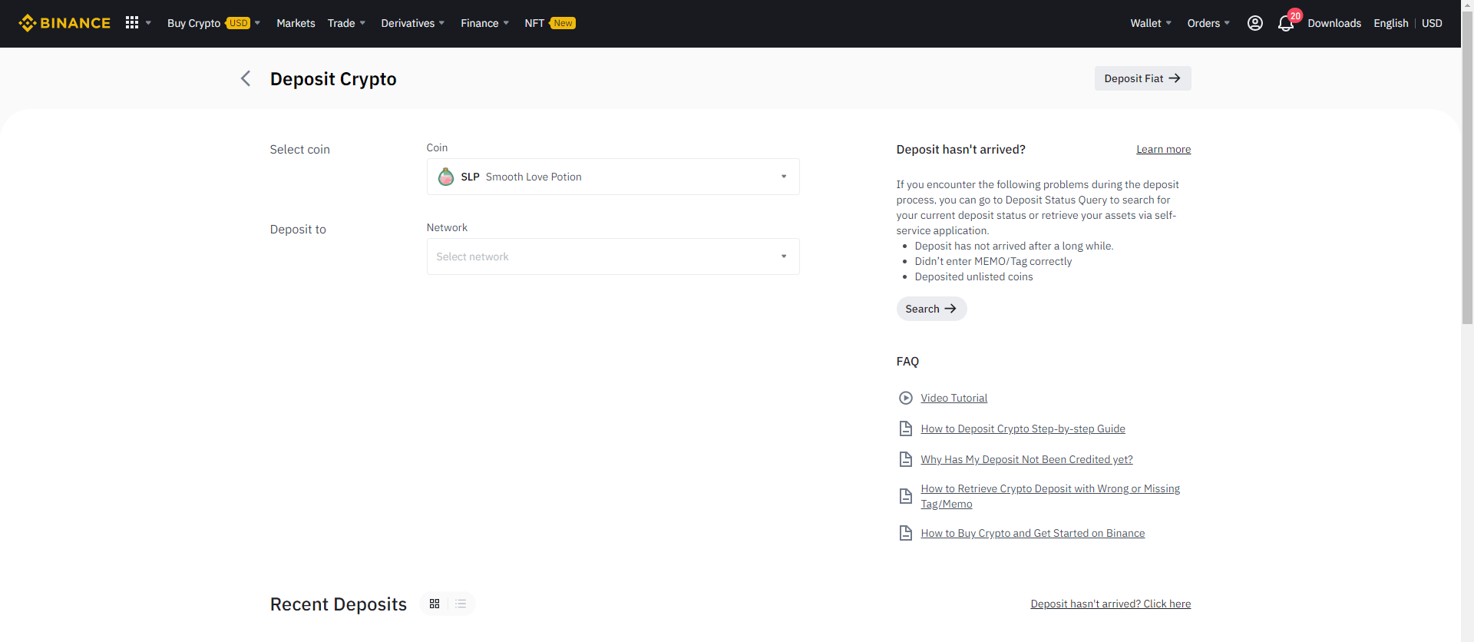Image resolution: width=1474 pixels, height=642 pixels.
Task: Click the Binance logo
Action: (64, 23)
